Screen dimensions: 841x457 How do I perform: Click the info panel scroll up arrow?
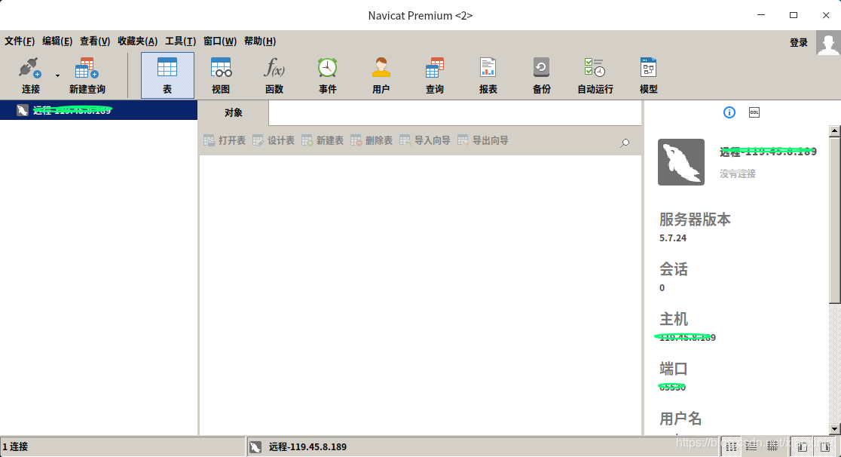click(x=834, y=130)
